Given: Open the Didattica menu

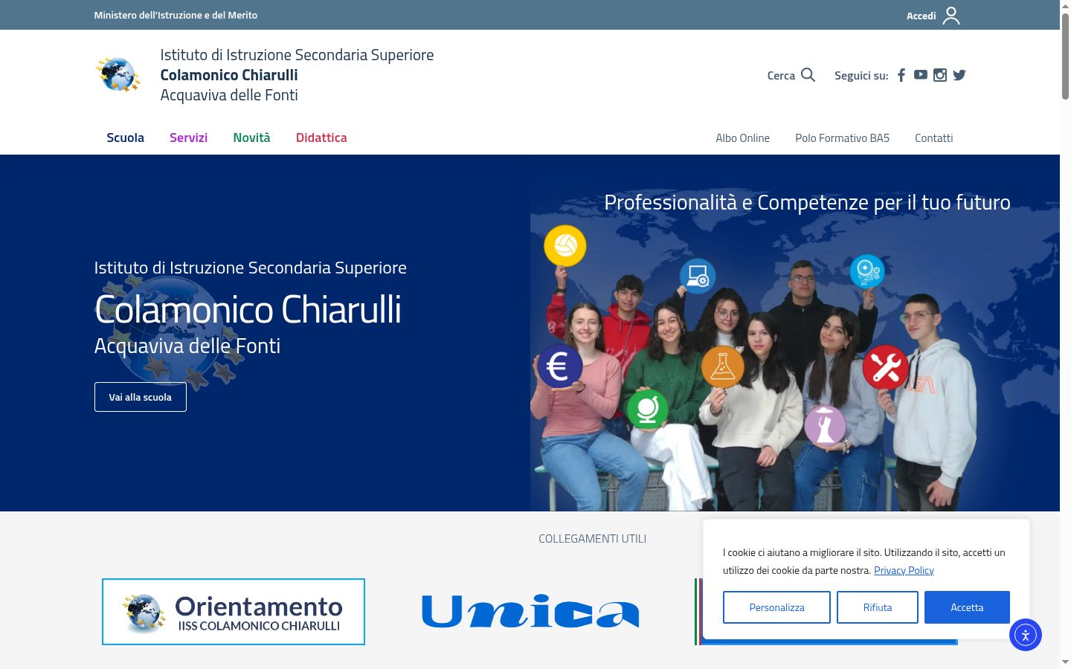Looking at the screenshot, I should click(321, 138).
